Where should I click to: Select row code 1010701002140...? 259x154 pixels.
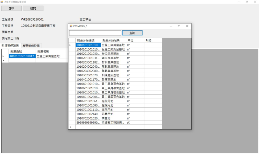point(88,114)
